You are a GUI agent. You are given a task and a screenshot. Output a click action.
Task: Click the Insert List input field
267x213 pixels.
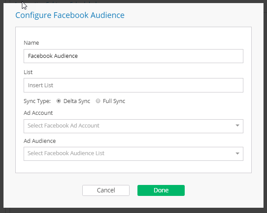point(133,85)
